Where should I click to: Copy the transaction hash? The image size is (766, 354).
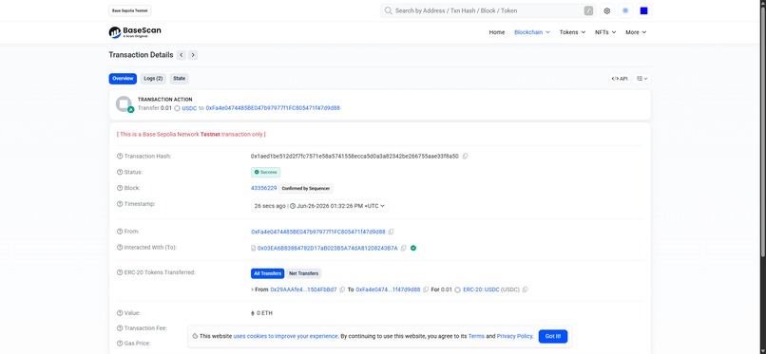465,157
